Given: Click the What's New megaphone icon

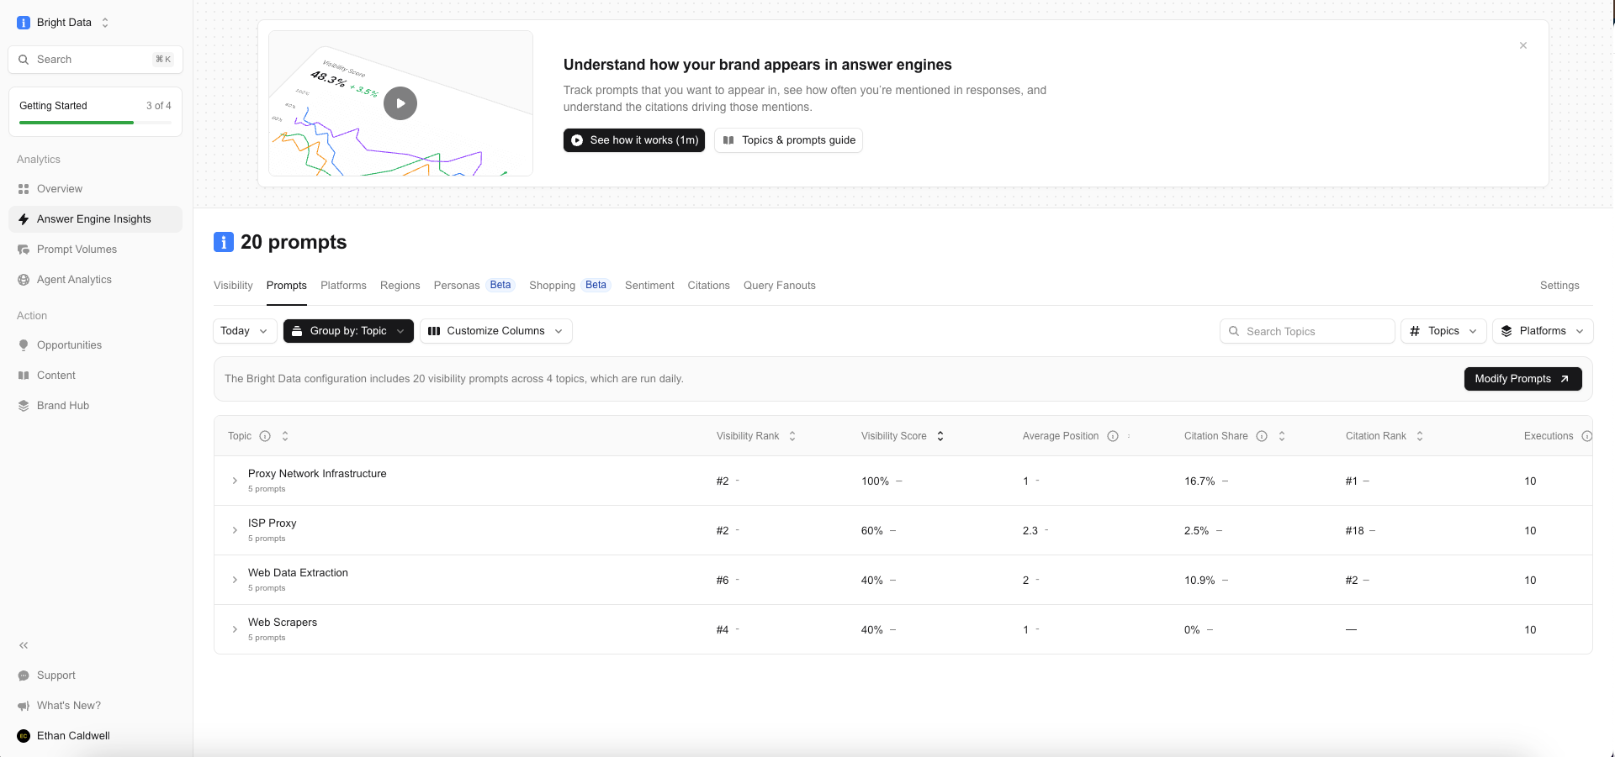Looking at the screenshot, I should coord(24,706).
